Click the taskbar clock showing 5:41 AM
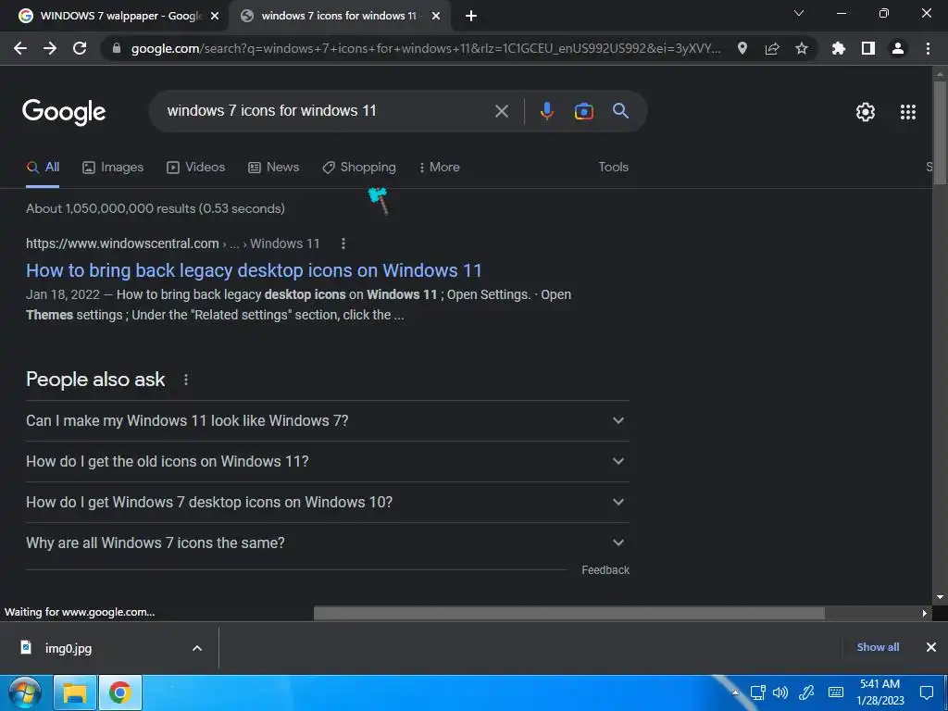This screenshot has width=948, height=711. [880, 692]
